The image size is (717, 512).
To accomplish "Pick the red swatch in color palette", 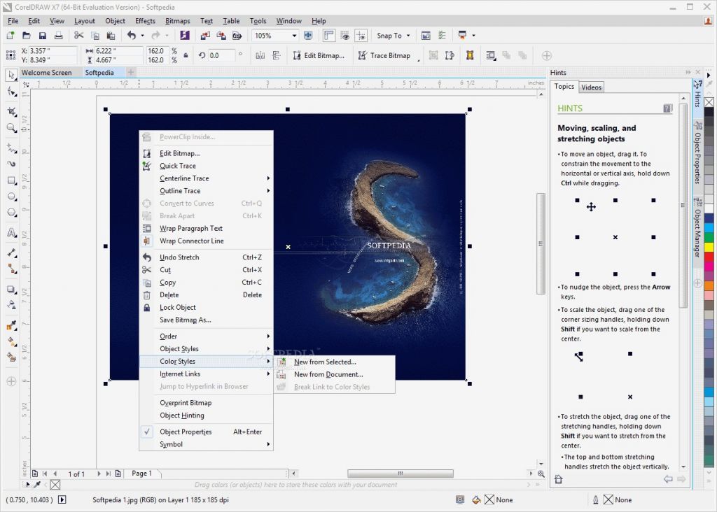I will click(709, 257).
